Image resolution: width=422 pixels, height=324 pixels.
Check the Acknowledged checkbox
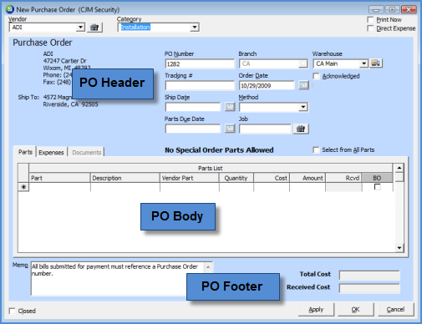tap(316, 76)
